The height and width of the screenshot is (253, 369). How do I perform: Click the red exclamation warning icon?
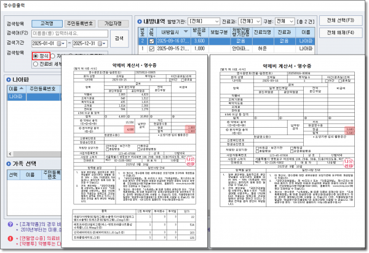pos(4,238)
